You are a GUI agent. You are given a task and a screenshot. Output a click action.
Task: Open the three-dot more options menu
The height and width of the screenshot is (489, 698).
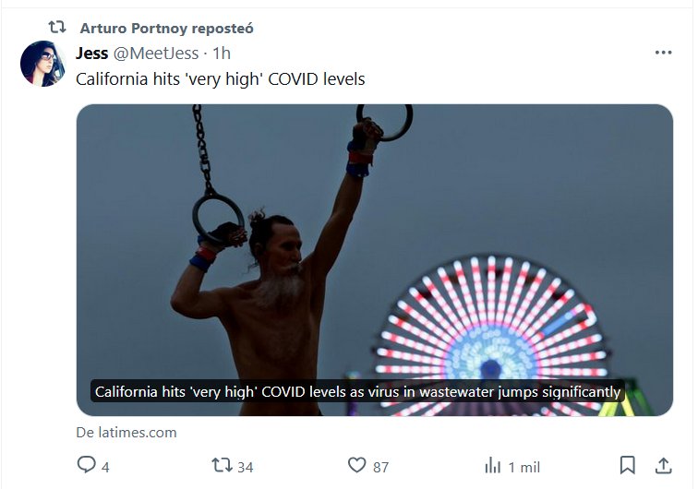[x=663, y=53]
